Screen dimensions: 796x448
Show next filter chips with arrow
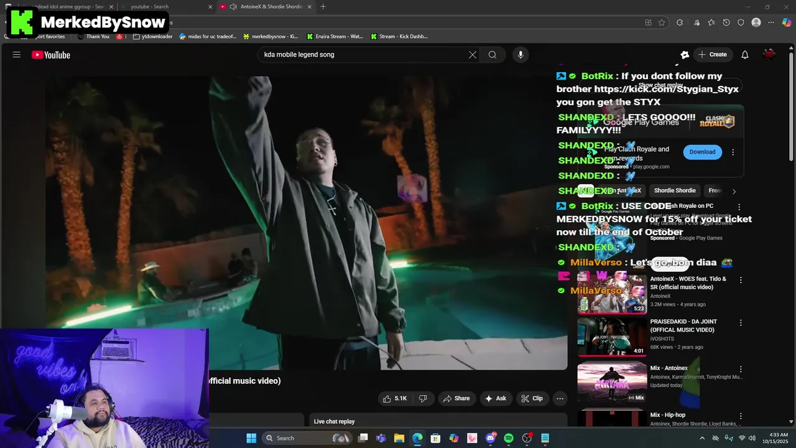tap(734, 191)
